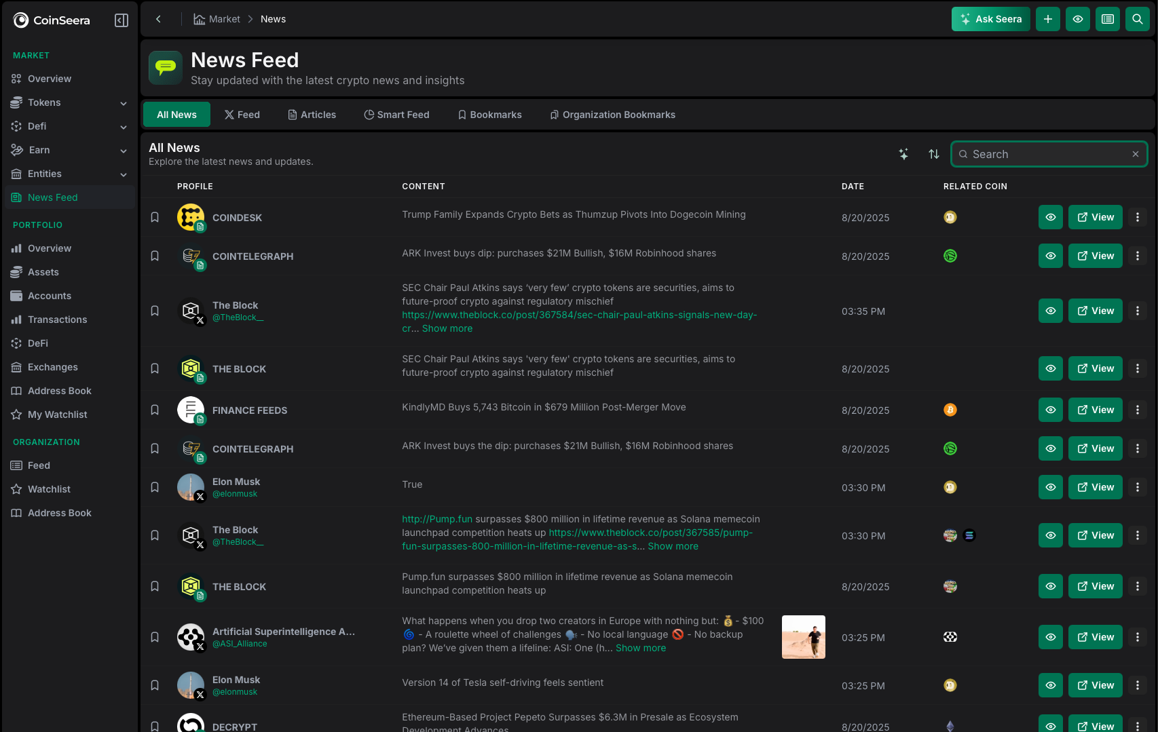Bookmark the FINANCE FEEDS KindlyMD row
Screen dimensions: 1158x732
click(155, 410)
